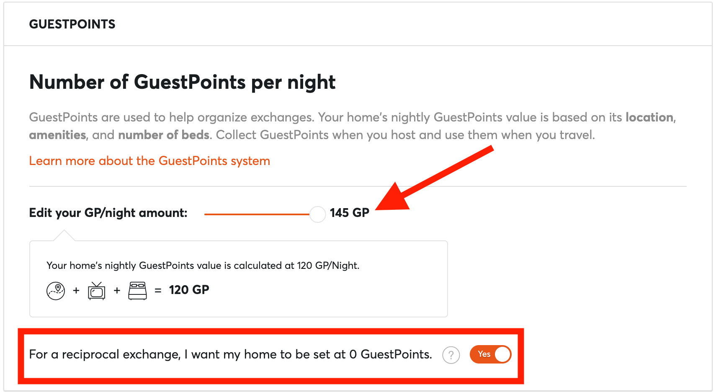Toggle the Yes reciprocal exchange switch off
The image size is (716, 392).
coord(490,354)
